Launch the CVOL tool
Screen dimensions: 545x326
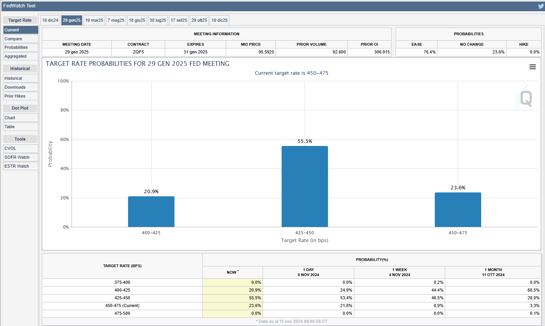point(21,148)
